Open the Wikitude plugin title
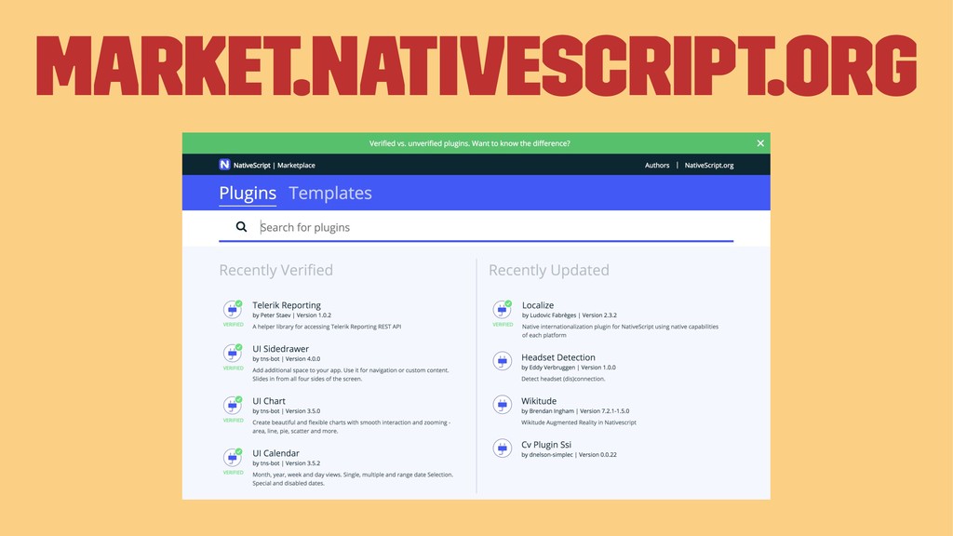The width and height of the screenshot is (953, 536). (539, 401)
